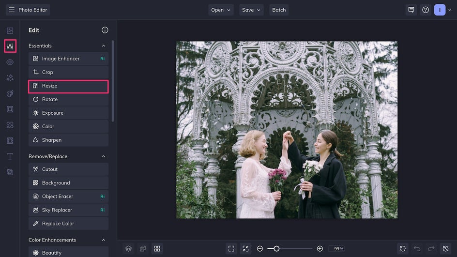Viewport: 457px width, 257px height.
Task: Select the Text tool in sidebar
Action: [10, 156]
